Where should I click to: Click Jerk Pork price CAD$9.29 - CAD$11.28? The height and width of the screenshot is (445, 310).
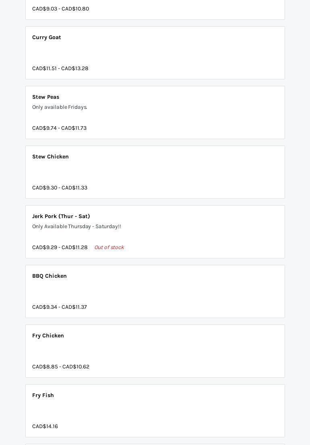click(x=60, y=247)
